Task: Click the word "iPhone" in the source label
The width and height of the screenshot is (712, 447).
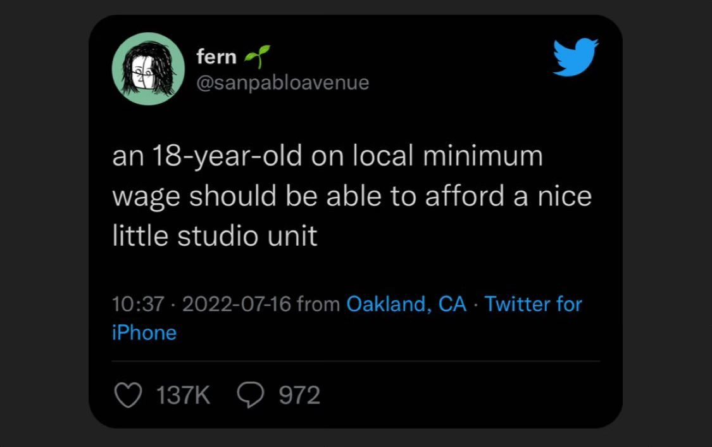Action: coord(144,332)
